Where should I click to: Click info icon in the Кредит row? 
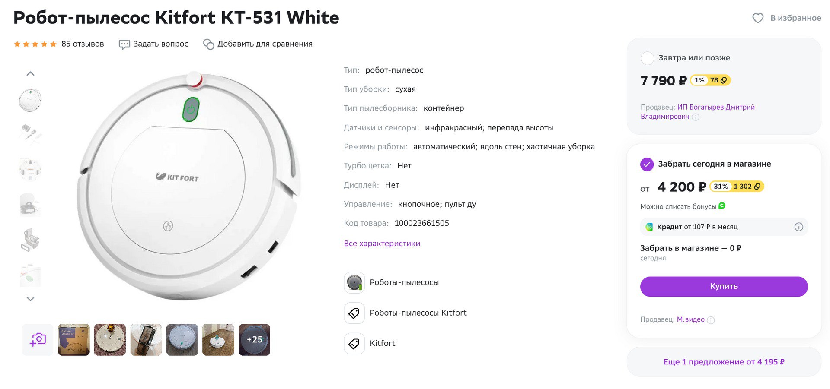(x=798, y=227)
